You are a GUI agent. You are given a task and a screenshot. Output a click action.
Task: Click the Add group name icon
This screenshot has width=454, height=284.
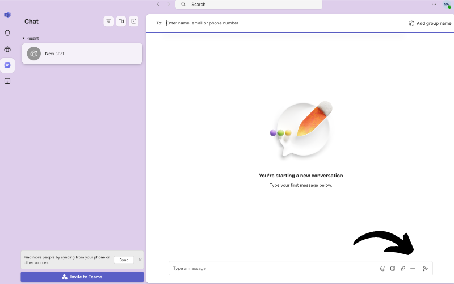411,23
